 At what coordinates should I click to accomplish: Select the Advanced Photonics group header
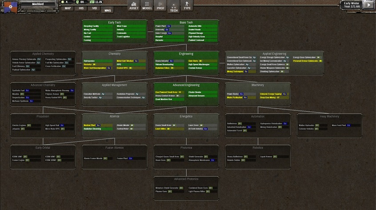186,179
